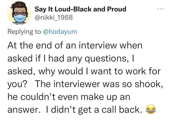This screenshot has width=172, height=123.
Task: Click display name Say It Loud-Black and Proud
Action: pyautogui.click(x=80, y=9)
